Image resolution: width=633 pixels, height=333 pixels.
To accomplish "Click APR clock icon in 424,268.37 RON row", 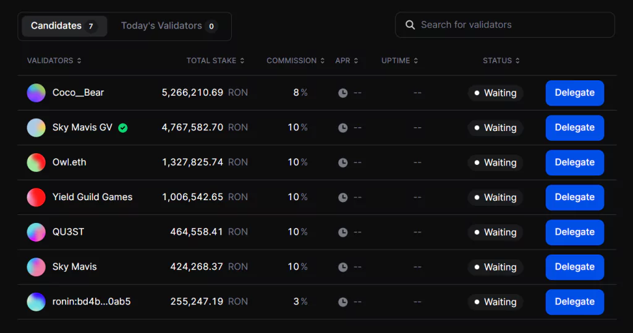I will [342, 268].
